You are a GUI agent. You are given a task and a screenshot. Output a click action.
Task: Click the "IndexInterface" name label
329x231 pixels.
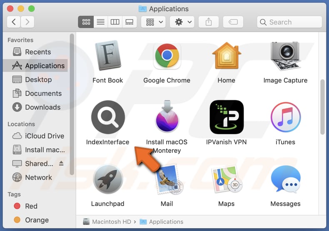(x=107, y=142)
